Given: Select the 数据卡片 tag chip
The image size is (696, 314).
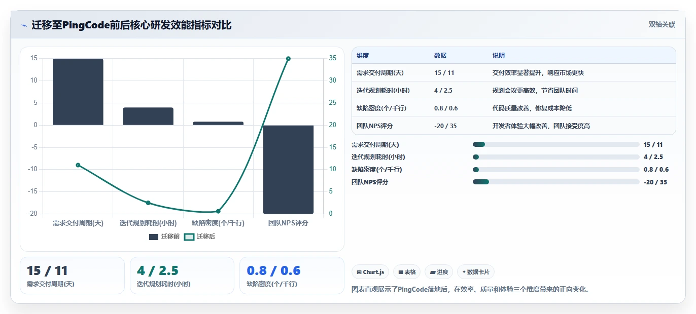Looking at the screenshot, I should pos(475,272).
